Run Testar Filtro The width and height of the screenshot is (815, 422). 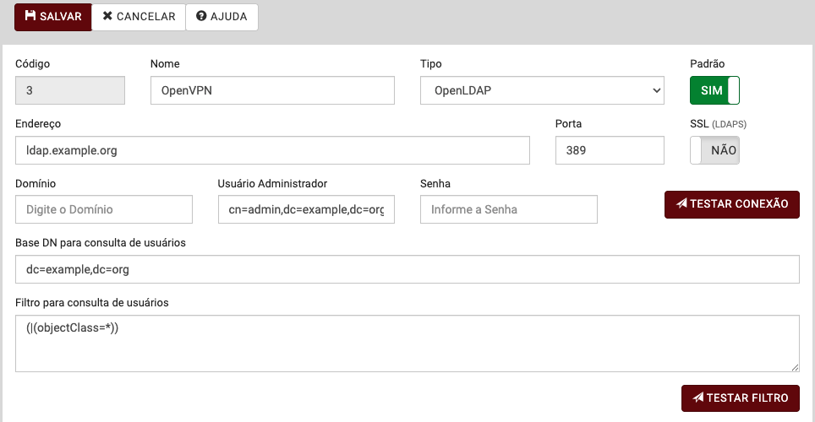(740, 398)
